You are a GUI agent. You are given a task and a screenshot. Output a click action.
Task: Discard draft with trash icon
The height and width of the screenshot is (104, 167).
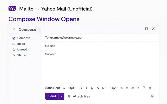152,96
